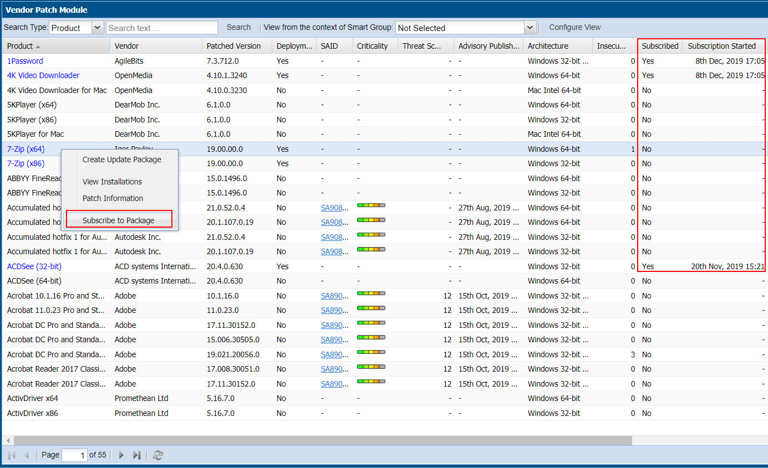Go to the first page of results
The image size is (768, 468).
click(x=12, y=455)
